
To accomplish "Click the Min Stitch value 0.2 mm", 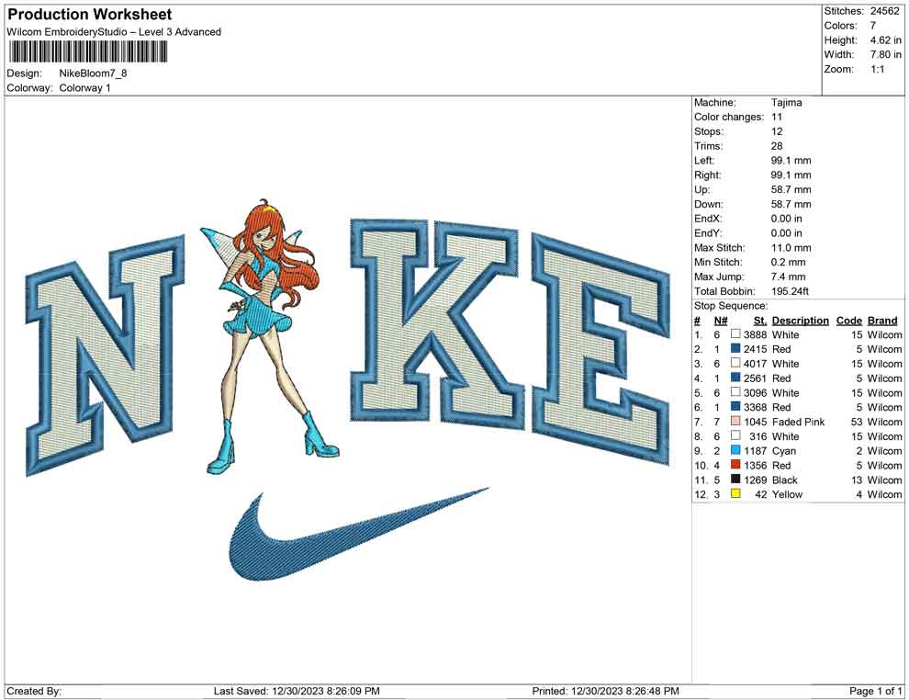I will point(788,262).
